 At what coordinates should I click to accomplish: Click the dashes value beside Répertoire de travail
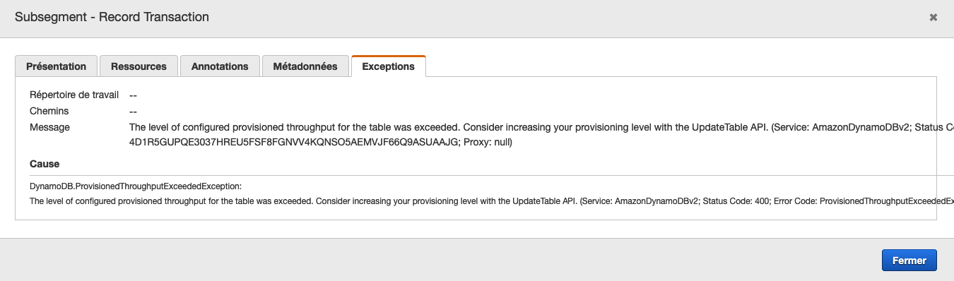(133, 95)
